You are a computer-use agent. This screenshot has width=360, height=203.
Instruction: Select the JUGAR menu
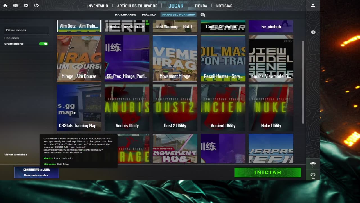176,6
